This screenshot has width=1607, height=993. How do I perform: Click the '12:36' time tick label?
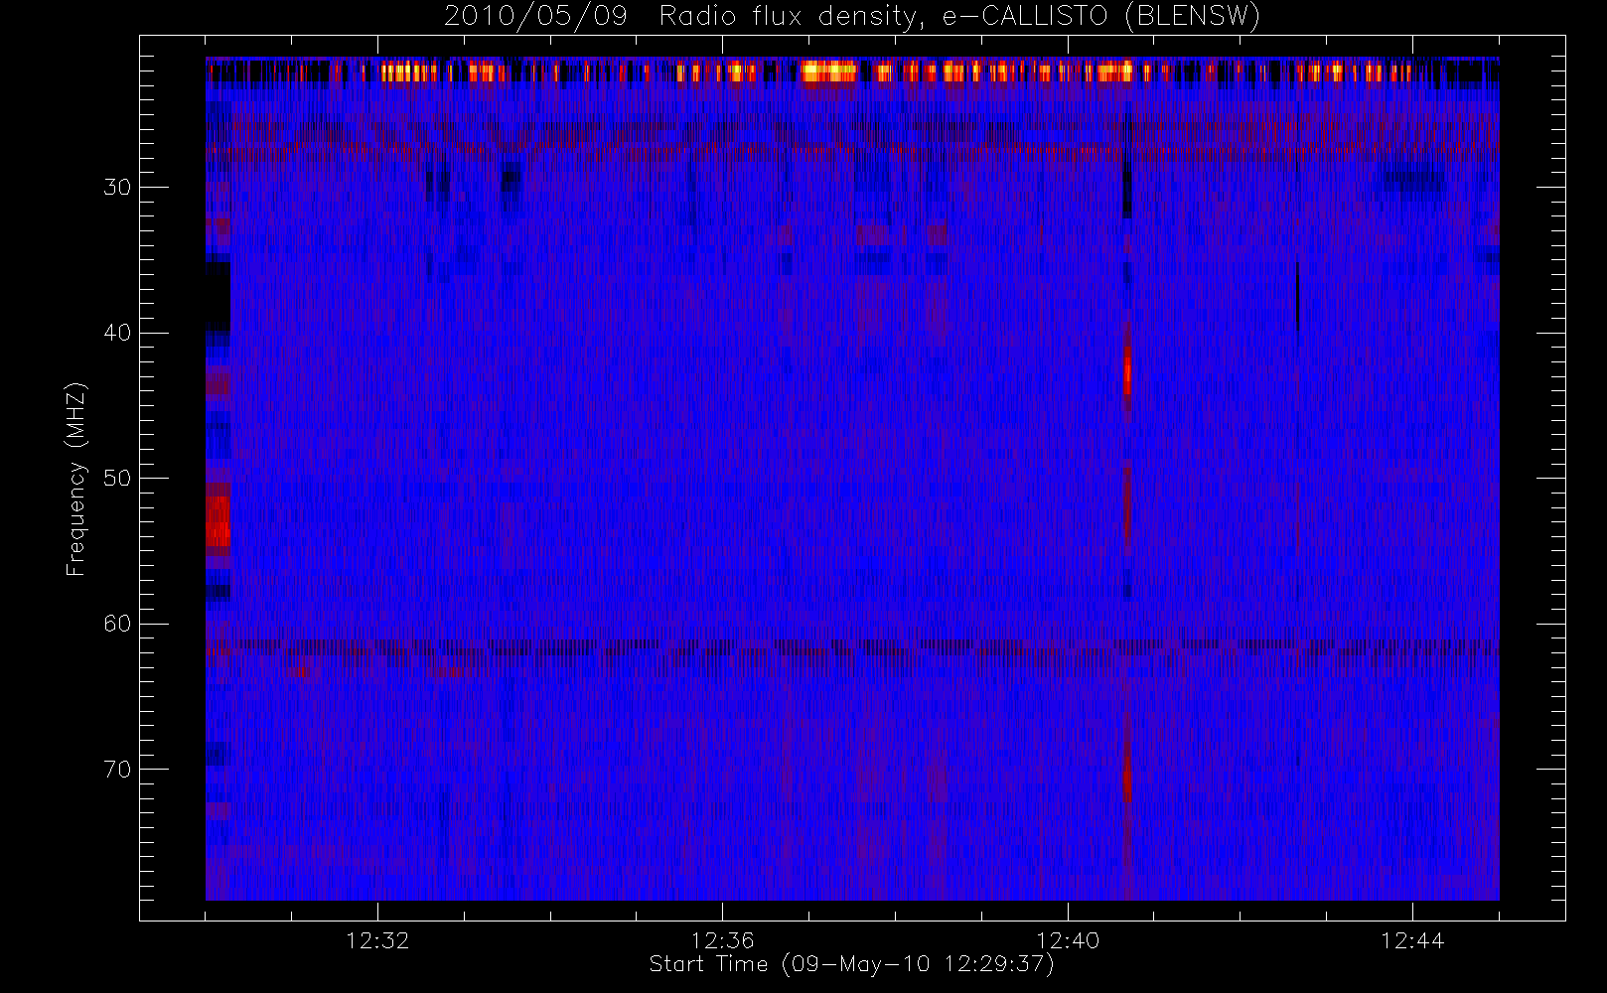click(722, 939)
